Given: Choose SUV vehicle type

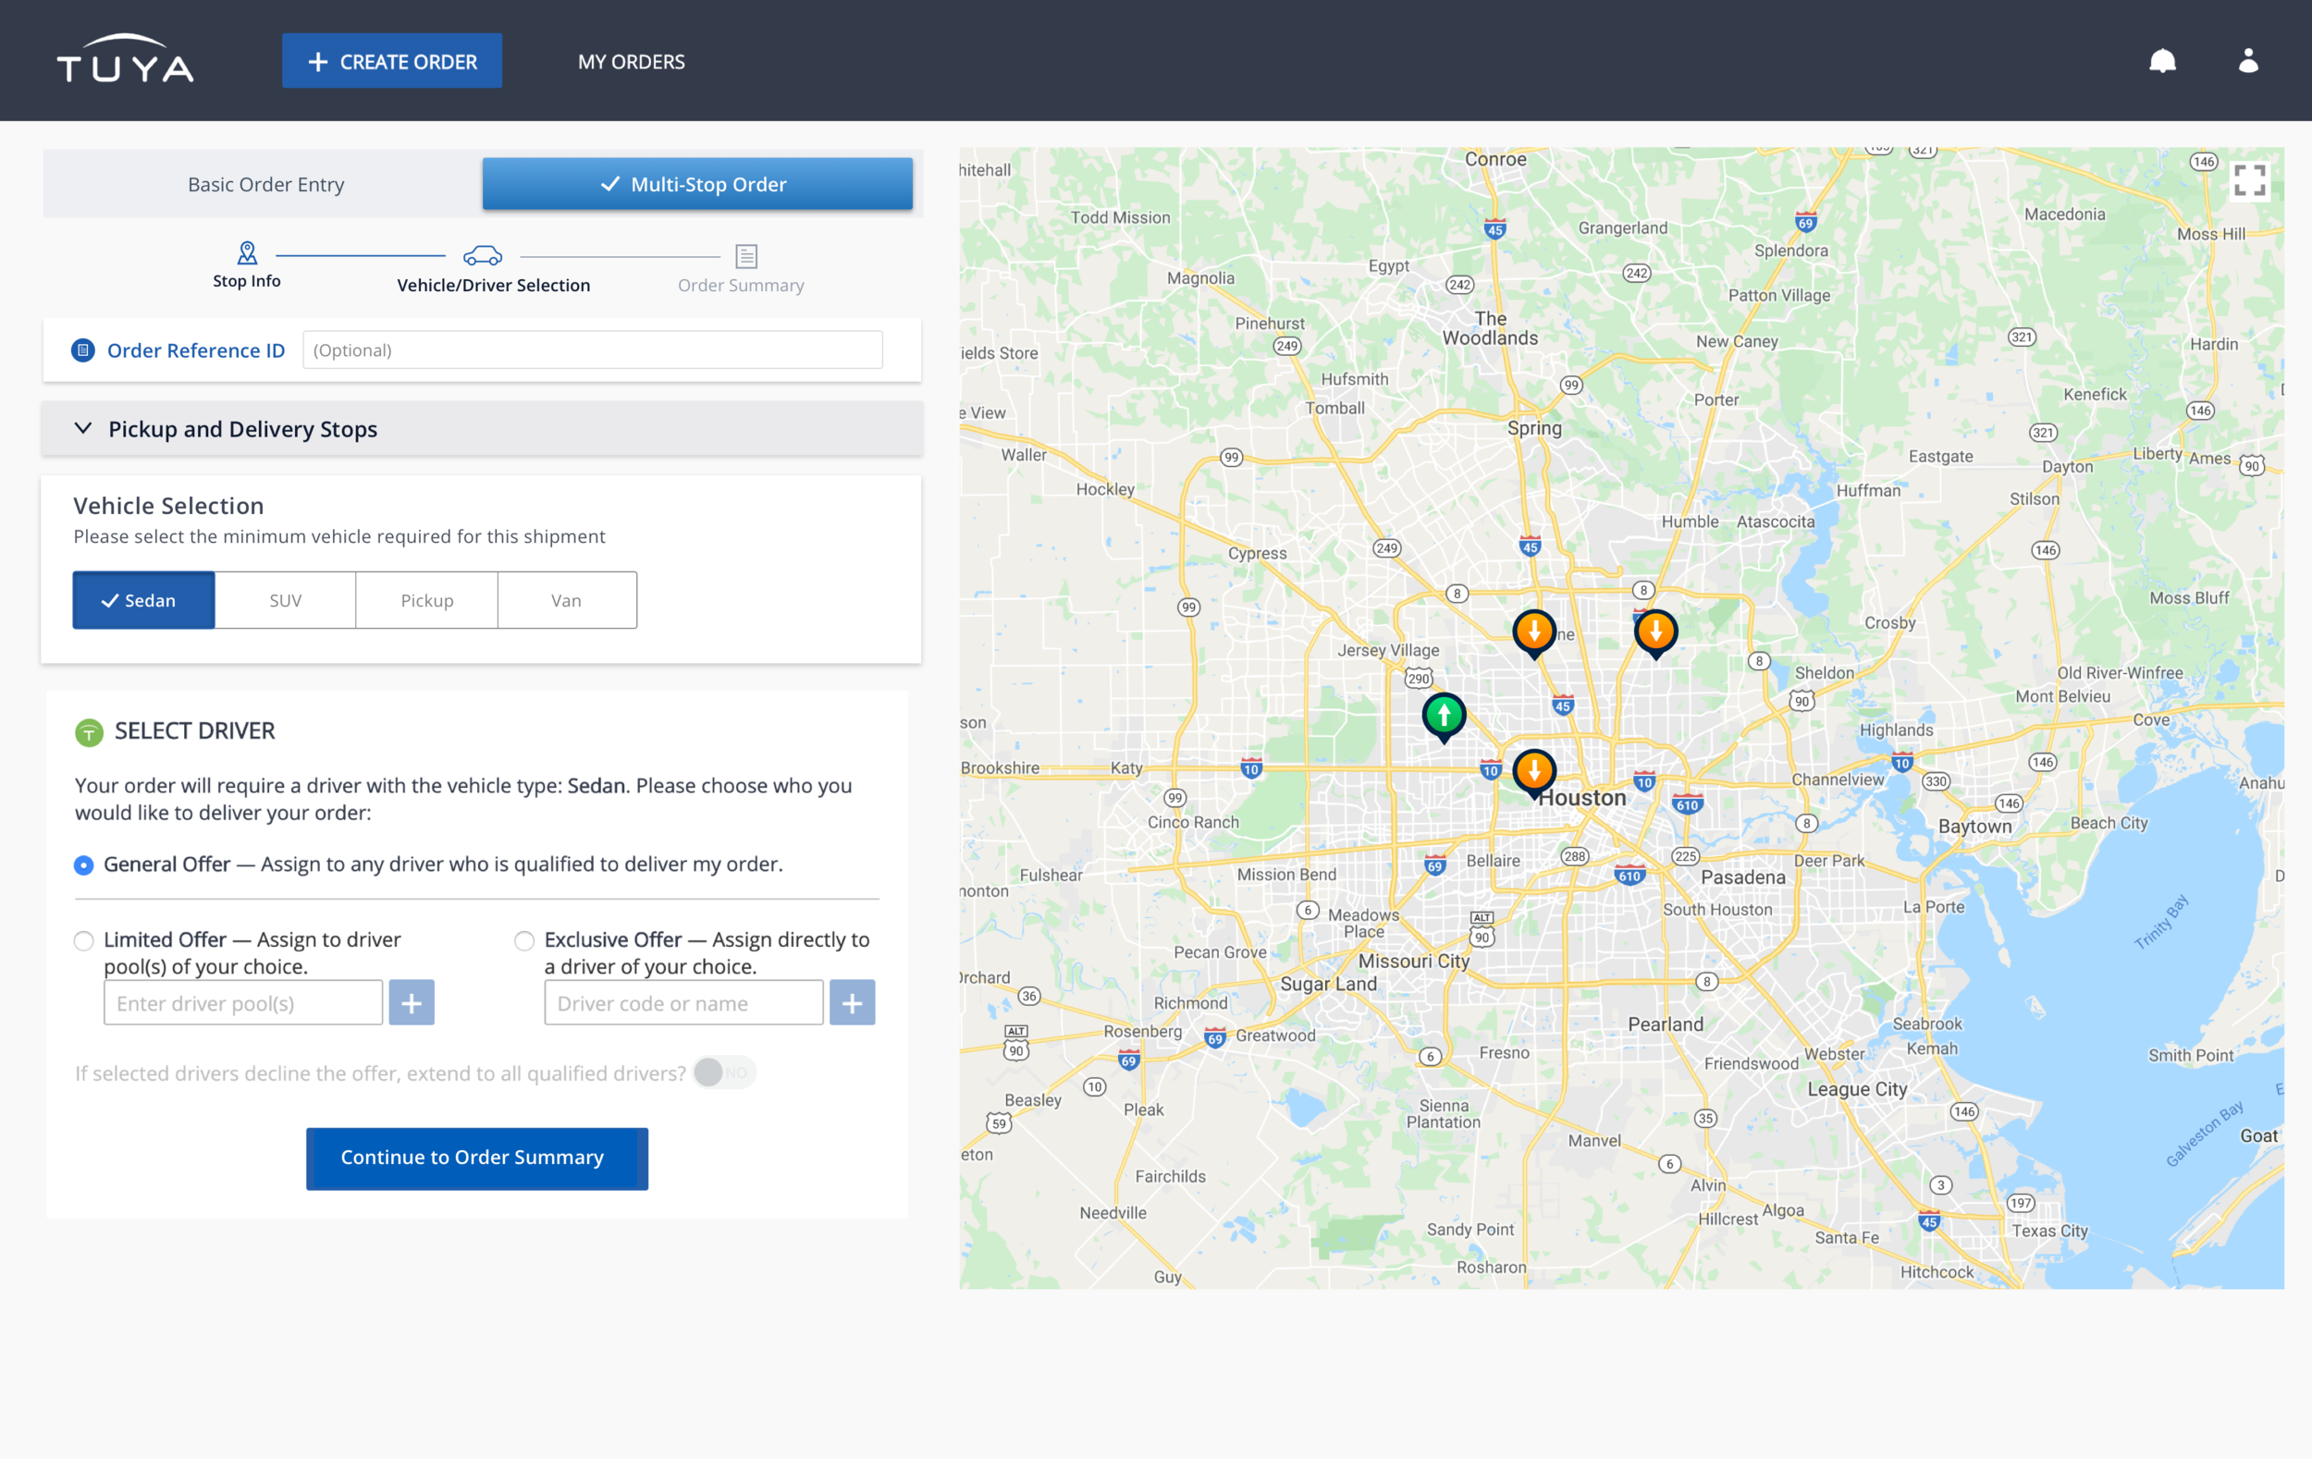Looking at the screenshot, I should (x=285, y=601).
